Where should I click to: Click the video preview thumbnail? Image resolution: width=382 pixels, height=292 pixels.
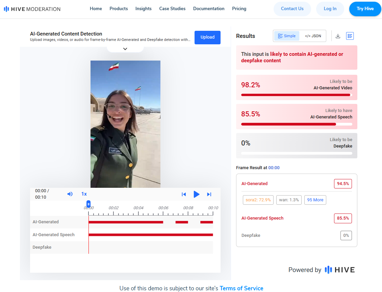[125, 124]
